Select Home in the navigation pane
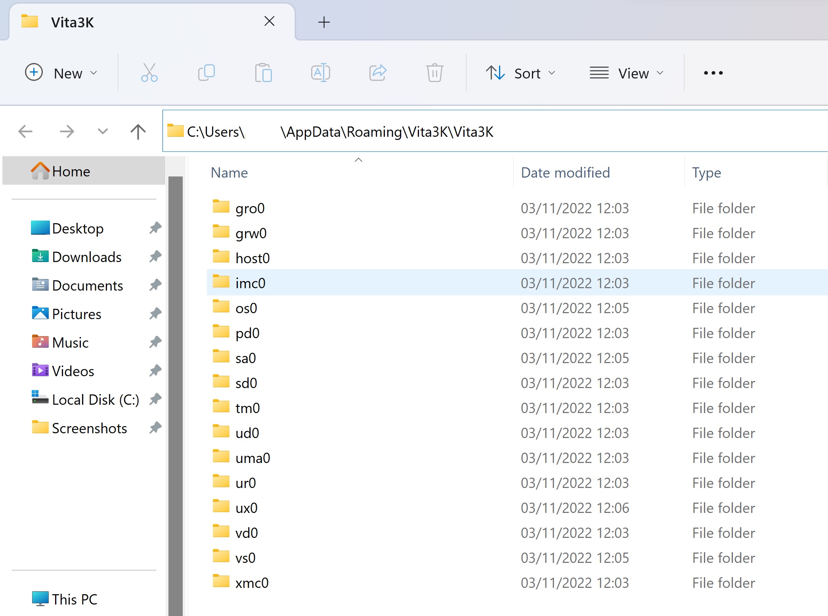This screenshot has width=828, height=616. pos(84,171)
